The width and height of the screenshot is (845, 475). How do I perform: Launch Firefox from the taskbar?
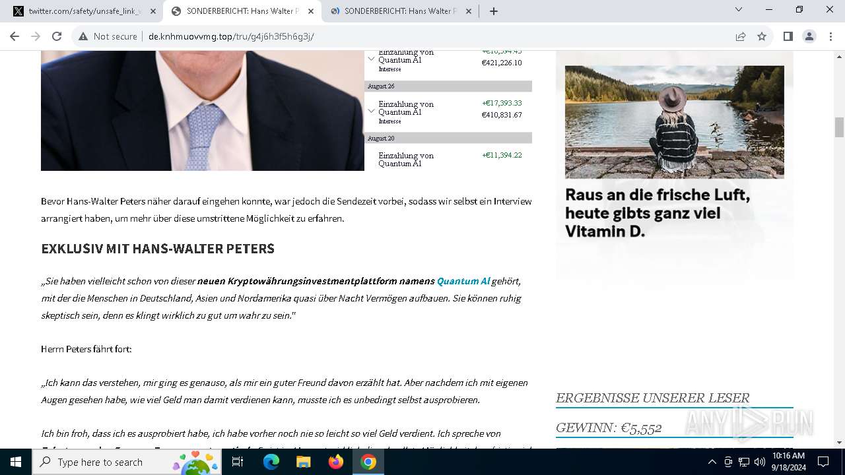[x=336, y=462]
